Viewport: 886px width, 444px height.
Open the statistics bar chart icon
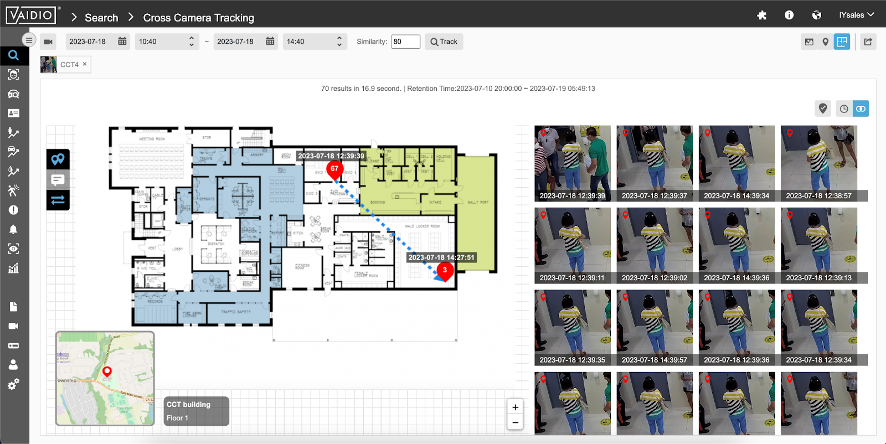[14, 269]
